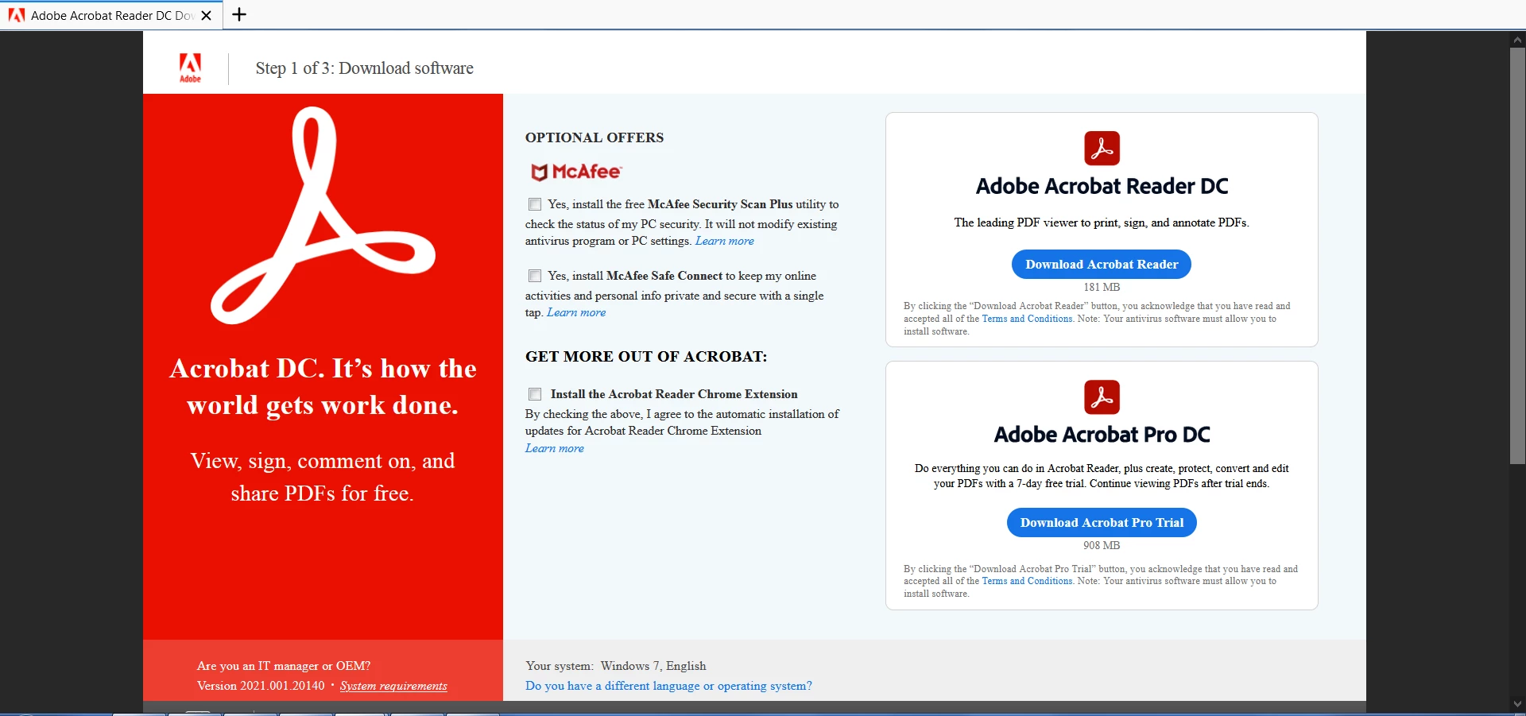This screenshot has width=1526, height=716.
Task: Click the large white Acrobat logo on red panel
Action: [323, 215]
